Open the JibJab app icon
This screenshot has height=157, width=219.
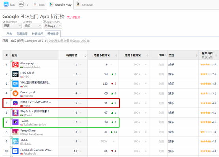coord(15,142)
